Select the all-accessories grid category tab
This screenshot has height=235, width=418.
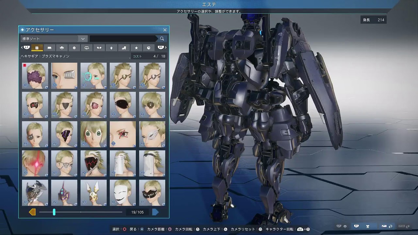tap(37, 48)
